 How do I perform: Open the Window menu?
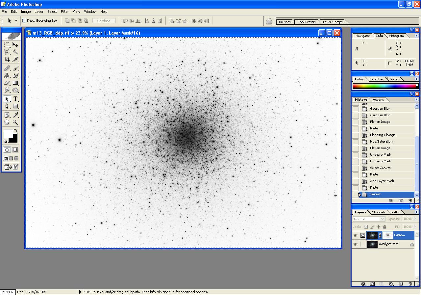tap(90, 12)
